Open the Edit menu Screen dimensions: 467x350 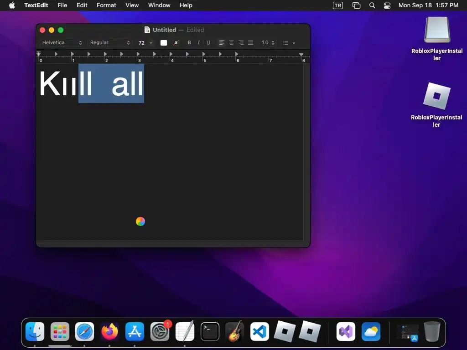coord(82,5)
